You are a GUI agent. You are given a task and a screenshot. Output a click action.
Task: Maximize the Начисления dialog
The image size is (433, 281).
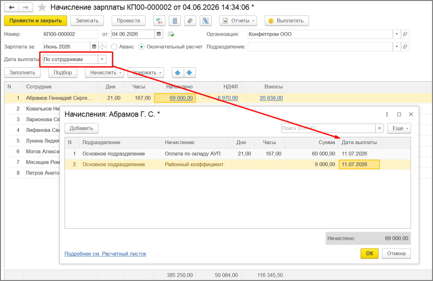[399, 114]
